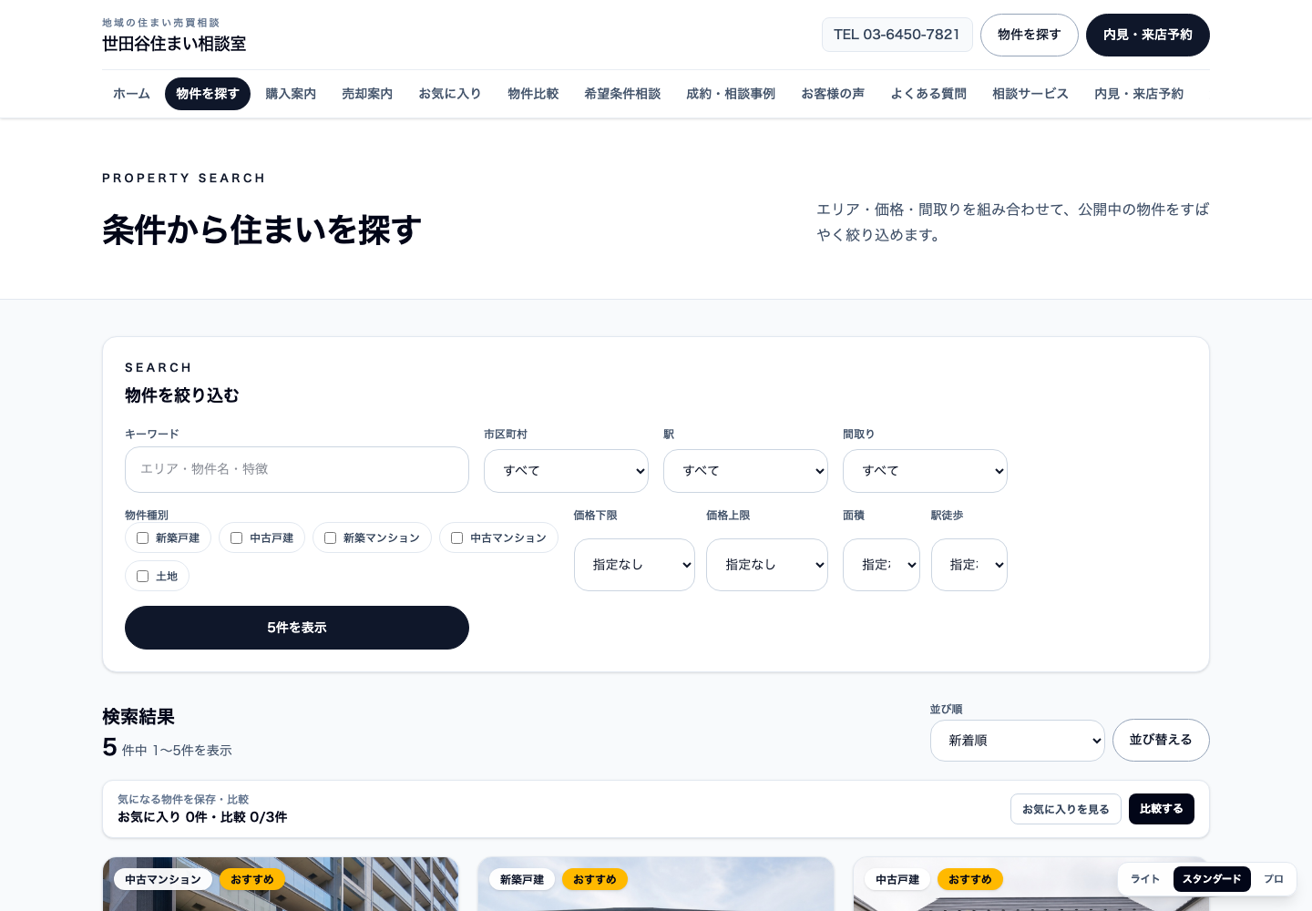The height and width of the screenshot is (911, 1312).
Task: Go to the ホーム nav item
Action: pos(131,94)
